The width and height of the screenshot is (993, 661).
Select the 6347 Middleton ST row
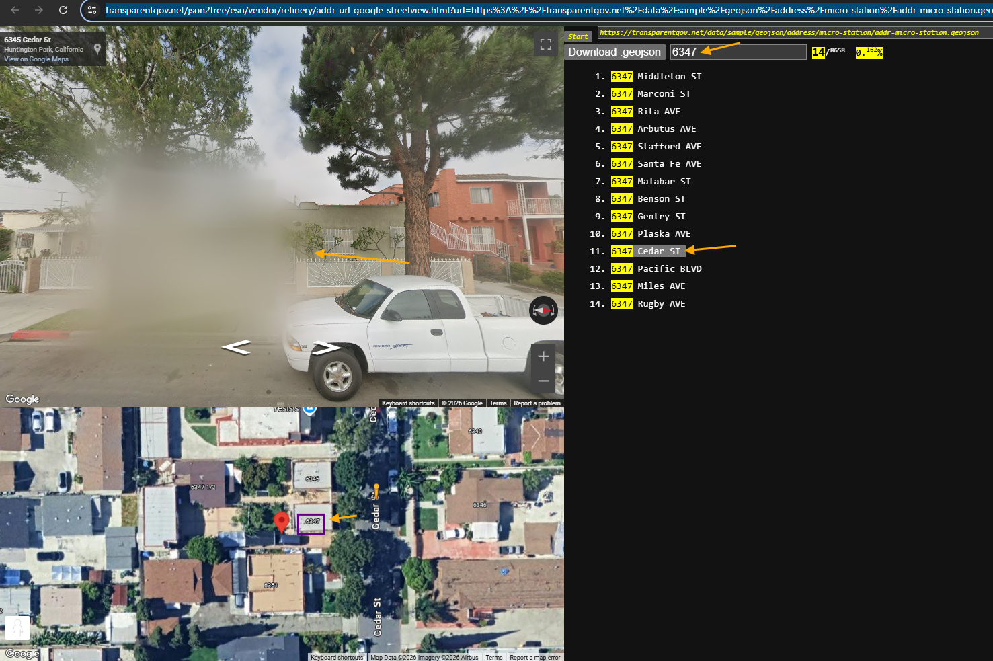pyautogui.click(x=656, y=77)
